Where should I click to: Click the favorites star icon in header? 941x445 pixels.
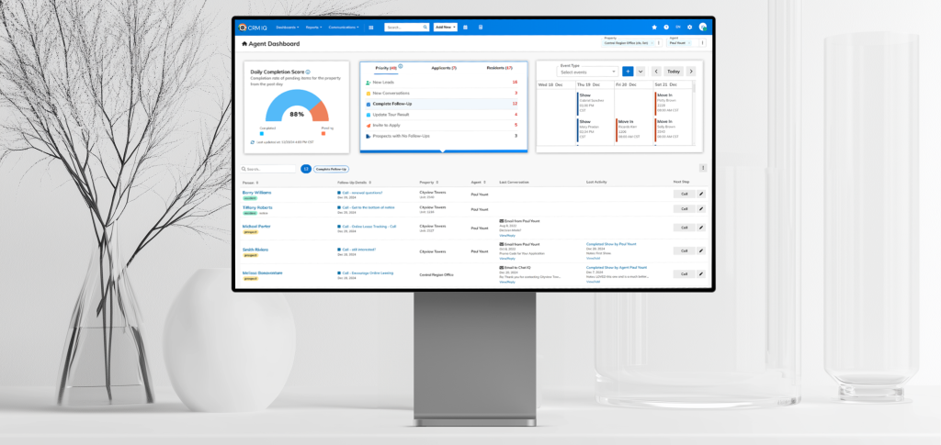(654, 28)
